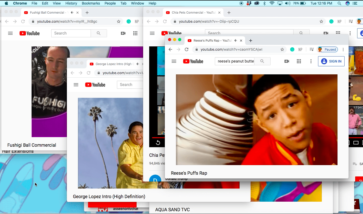Click create video icon in Fushigi window
This screenshot has width=363, height=214.
tap(123, 33)
